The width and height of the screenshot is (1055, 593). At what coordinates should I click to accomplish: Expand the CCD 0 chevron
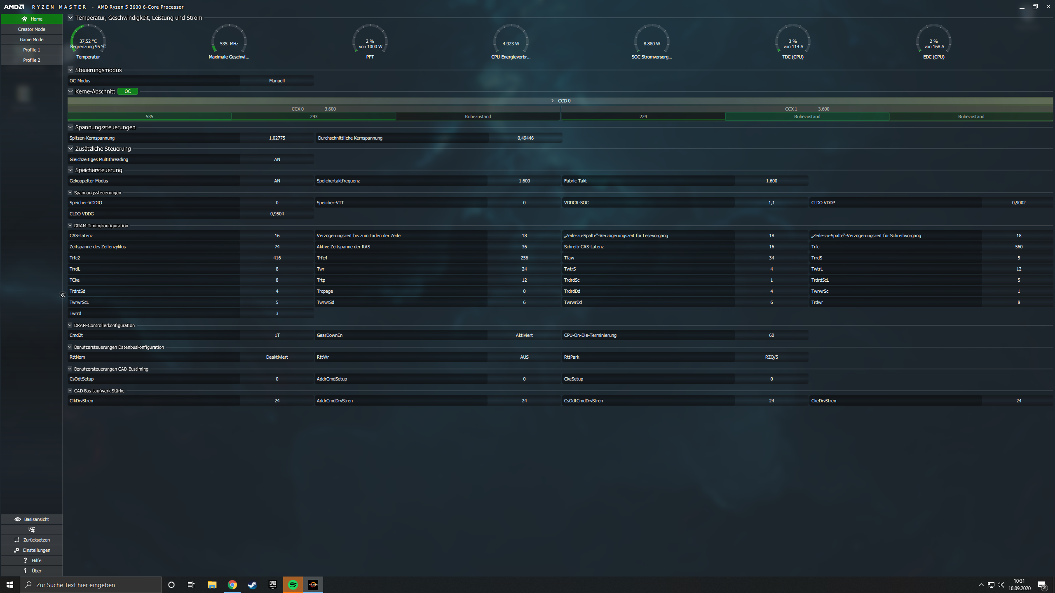coord(553,101)
